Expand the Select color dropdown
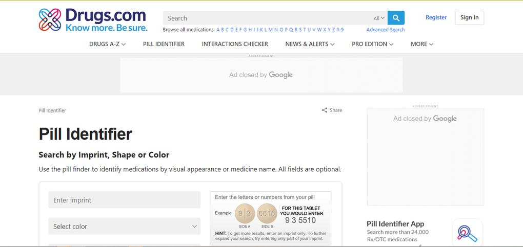Viewport: 523px width, 247px height. (125, 227)
